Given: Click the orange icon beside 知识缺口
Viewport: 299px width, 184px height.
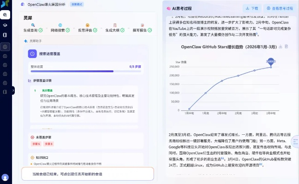Looking at the screenshot, I should pos(32,158).
